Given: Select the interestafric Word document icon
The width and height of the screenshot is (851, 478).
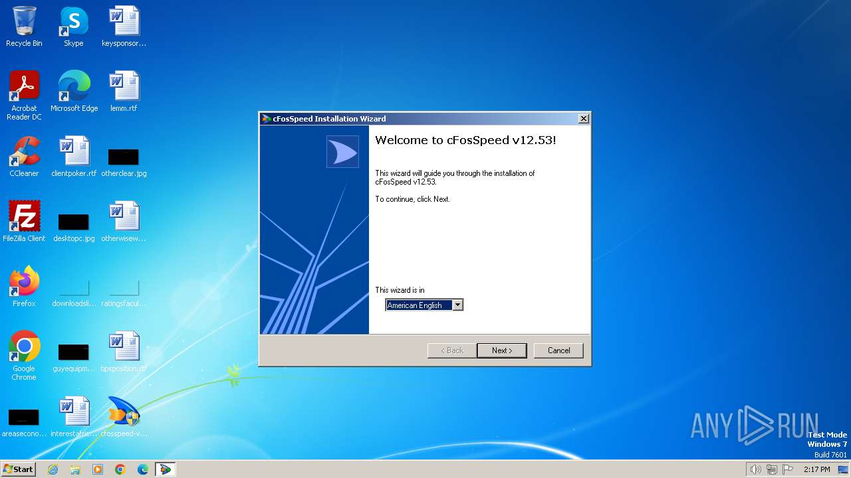Looking at the screenshot, I should pyautogui.click(x=74, y=418).
